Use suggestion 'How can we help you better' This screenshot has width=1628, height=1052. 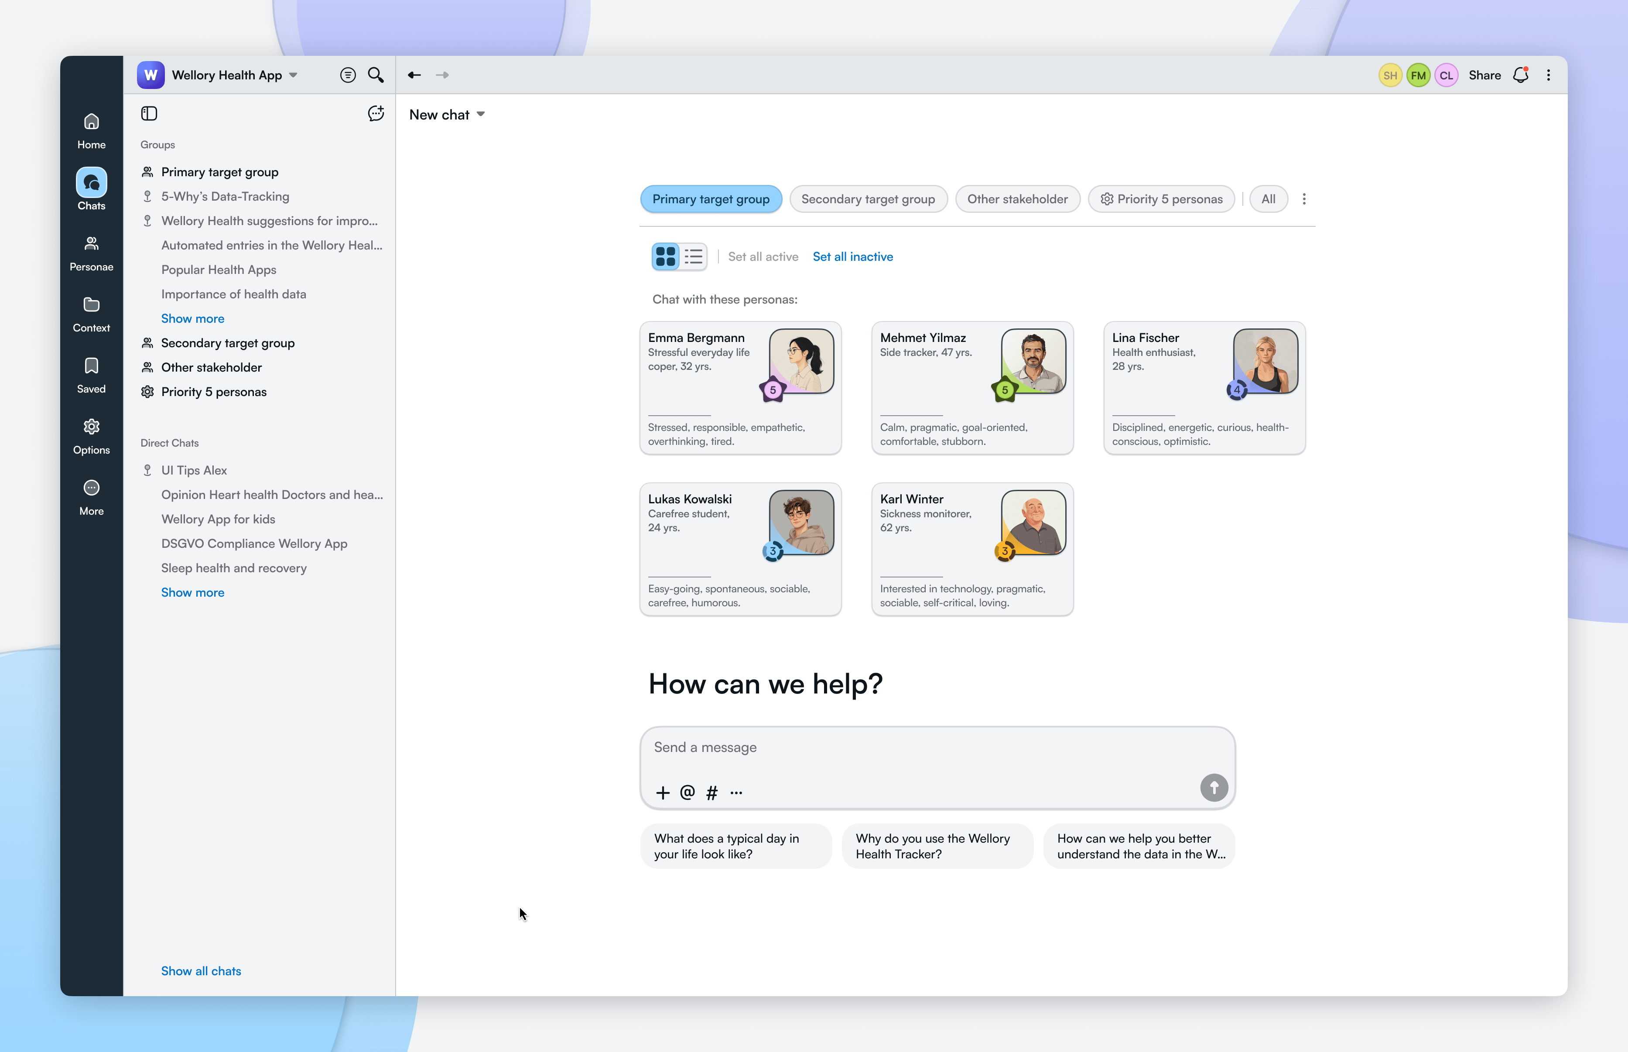[1139, 846]
